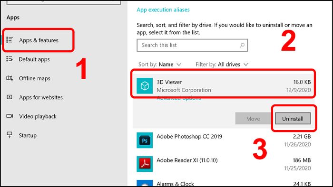The width and height of the screenshot is (333, 187).
Task: Uninstall the 3D Viewer app
Action: [x=293, y=119]
